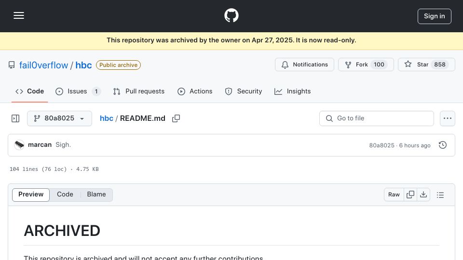Open the more file actions ellipsis menu
This screenshot has height=260, width=463.
[x=448, y=118]
